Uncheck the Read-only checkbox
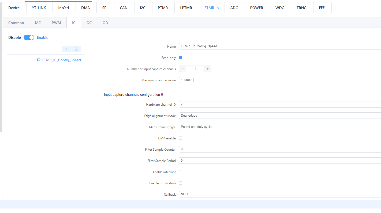The height and width of the screenshot is (213, 381). point(181,58)
